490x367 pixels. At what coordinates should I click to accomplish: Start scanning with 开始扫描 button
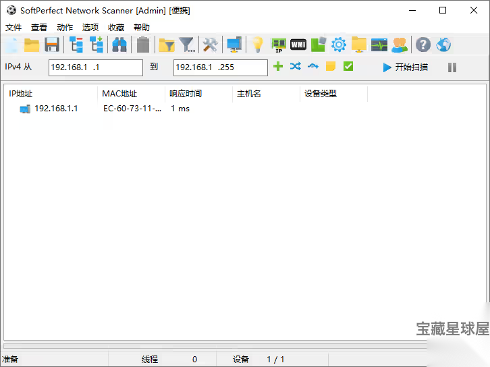coord(406,67)
